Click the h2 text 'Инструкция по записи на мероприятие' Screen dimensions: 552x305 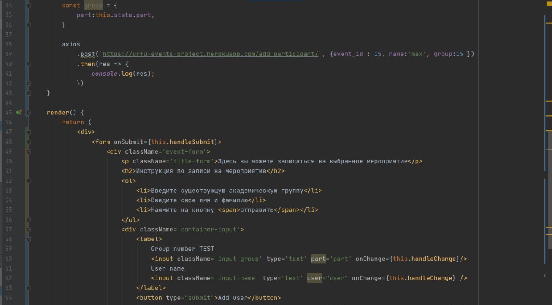201,171
